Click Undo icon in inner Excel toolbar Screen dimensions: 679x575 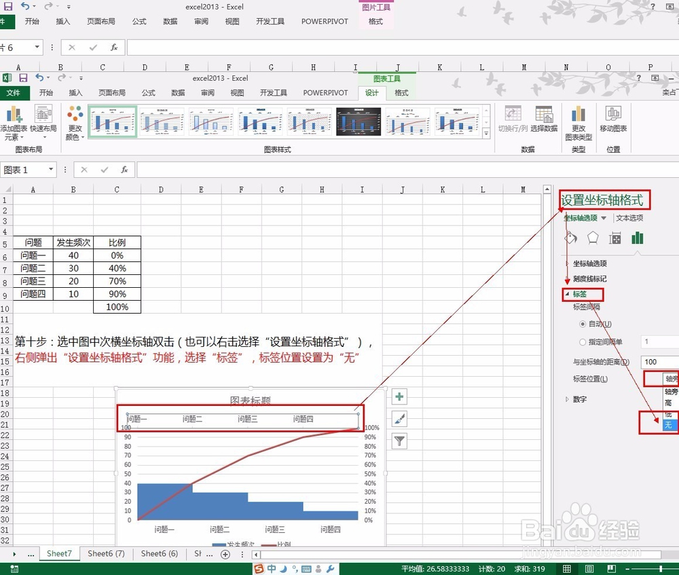coord(39,78)
